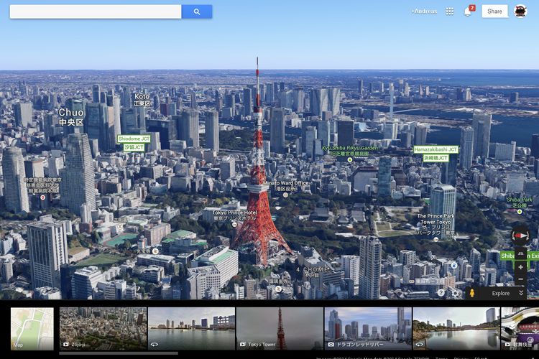This screenshot has width=539, height=359.
Task: Click the zoom in plus button
Action: tap(520, 267)
